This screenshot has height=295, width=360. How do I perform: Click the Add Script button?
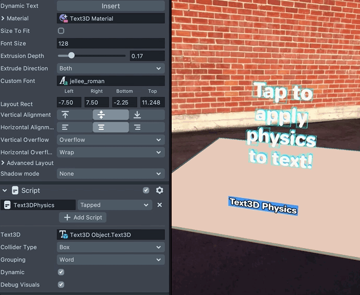click(x=83, y=217)
